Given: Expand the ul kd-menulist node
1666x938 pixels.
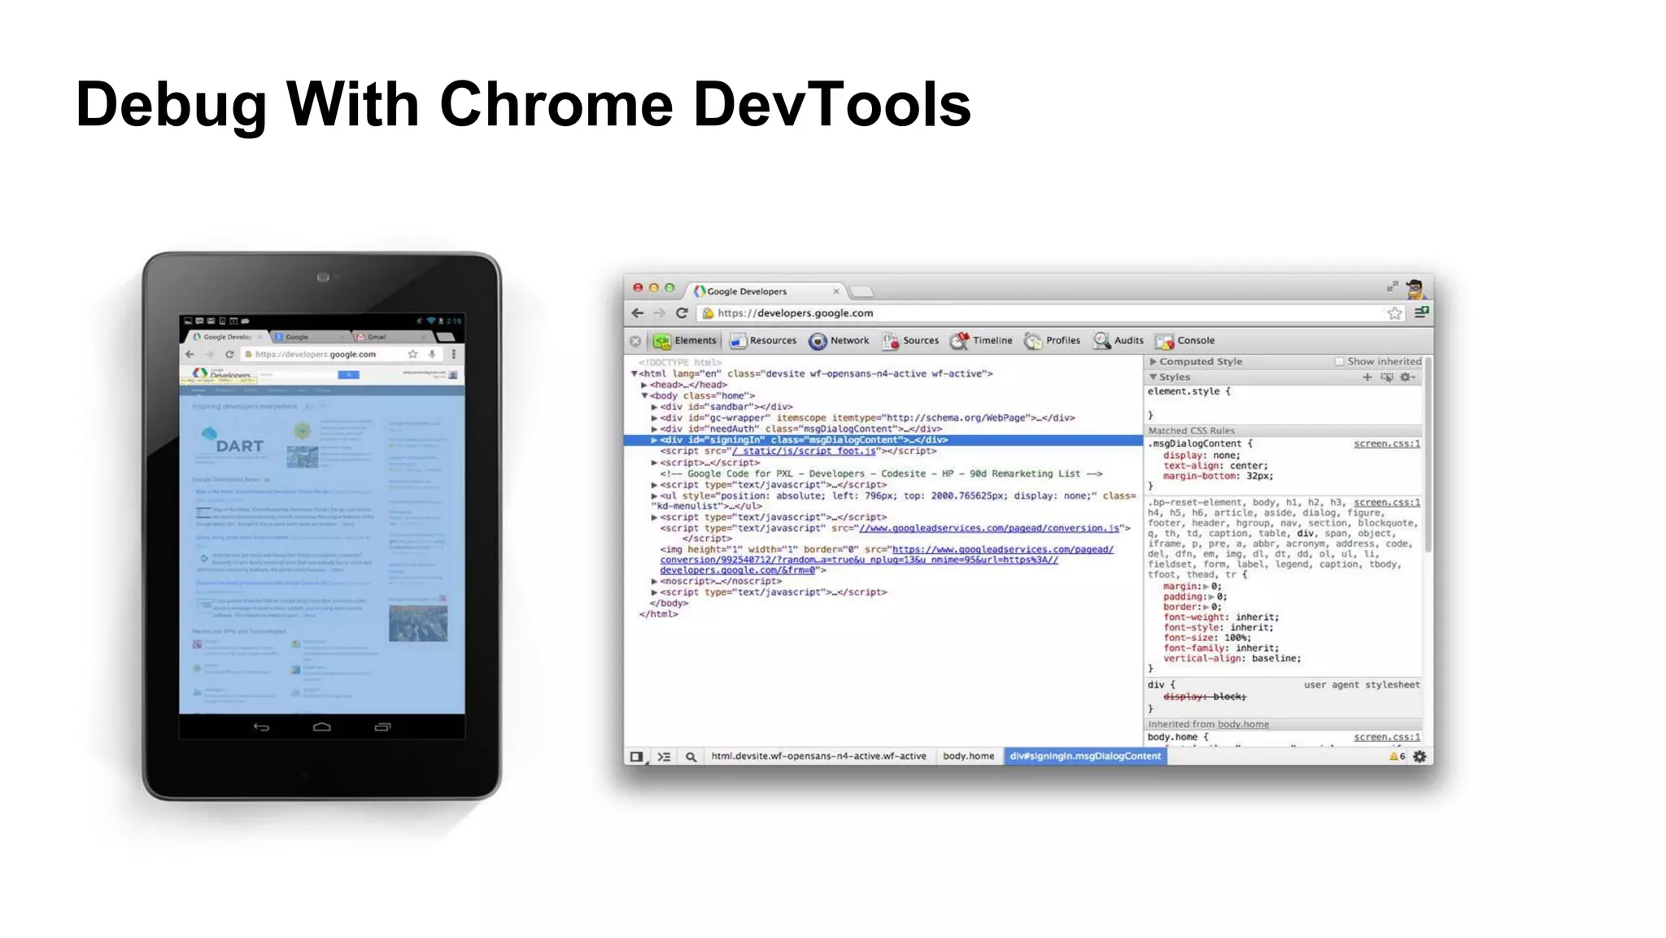Looking at the screenshot, I should click(654, 495).
